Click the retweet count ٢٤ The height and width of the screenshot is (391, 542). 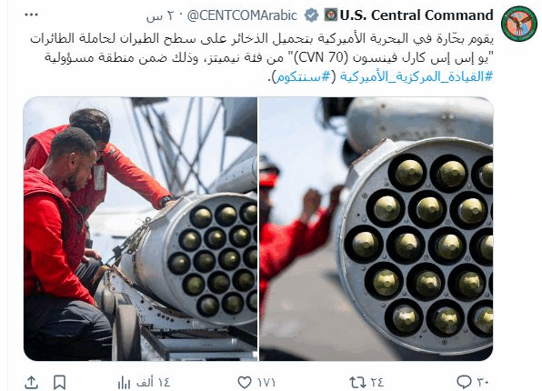377,382
